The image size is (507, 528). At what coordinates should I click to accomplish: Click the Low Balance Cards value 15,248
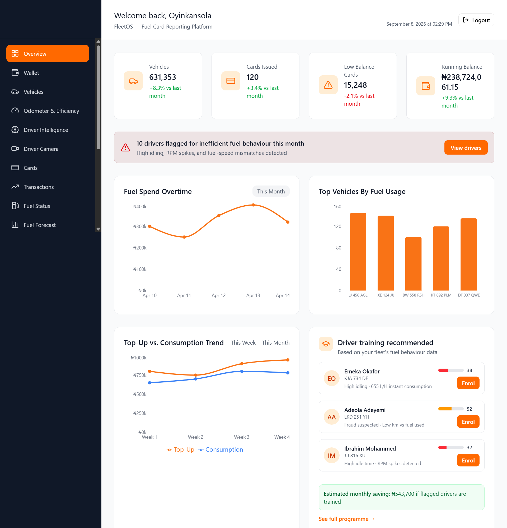click(x=355, y=85)
